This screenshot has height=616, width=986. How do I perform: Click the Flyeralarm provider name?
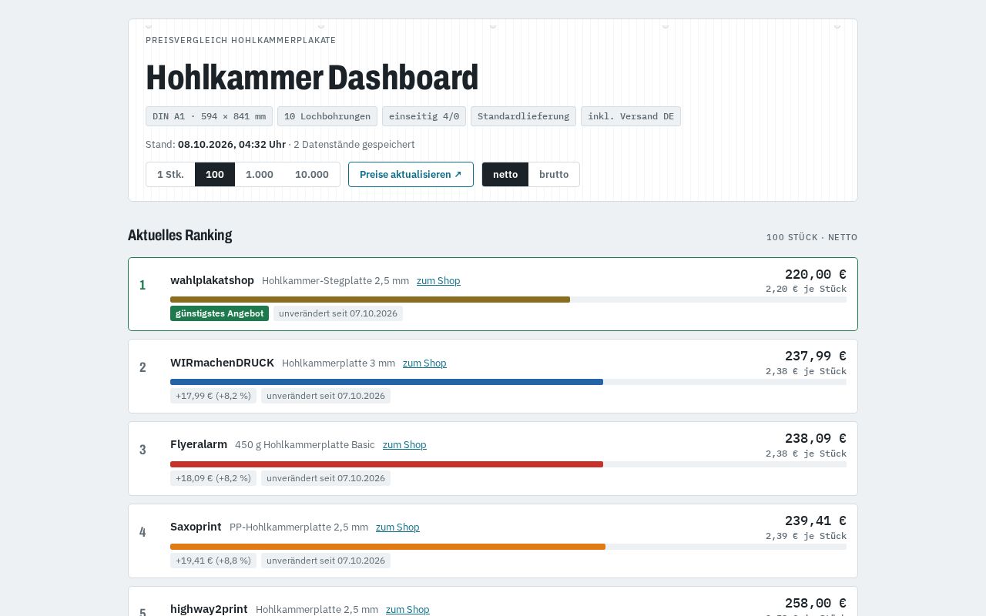[199, 444]
